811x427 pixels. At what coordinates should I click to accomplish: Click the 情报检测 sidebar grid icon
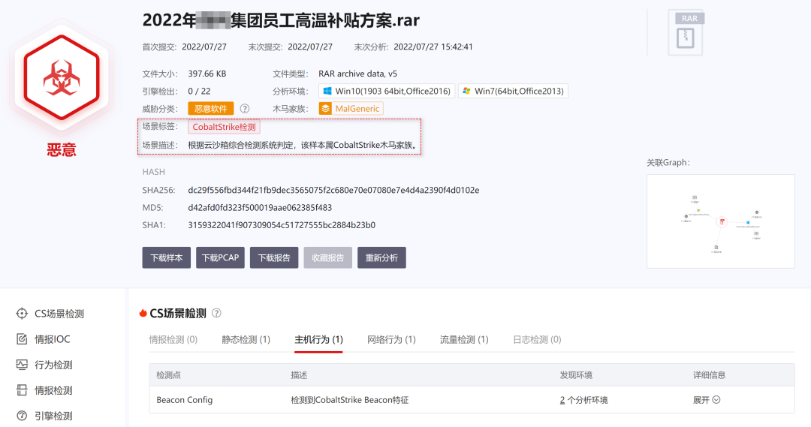pyautogui.click(x=22, y=390)
